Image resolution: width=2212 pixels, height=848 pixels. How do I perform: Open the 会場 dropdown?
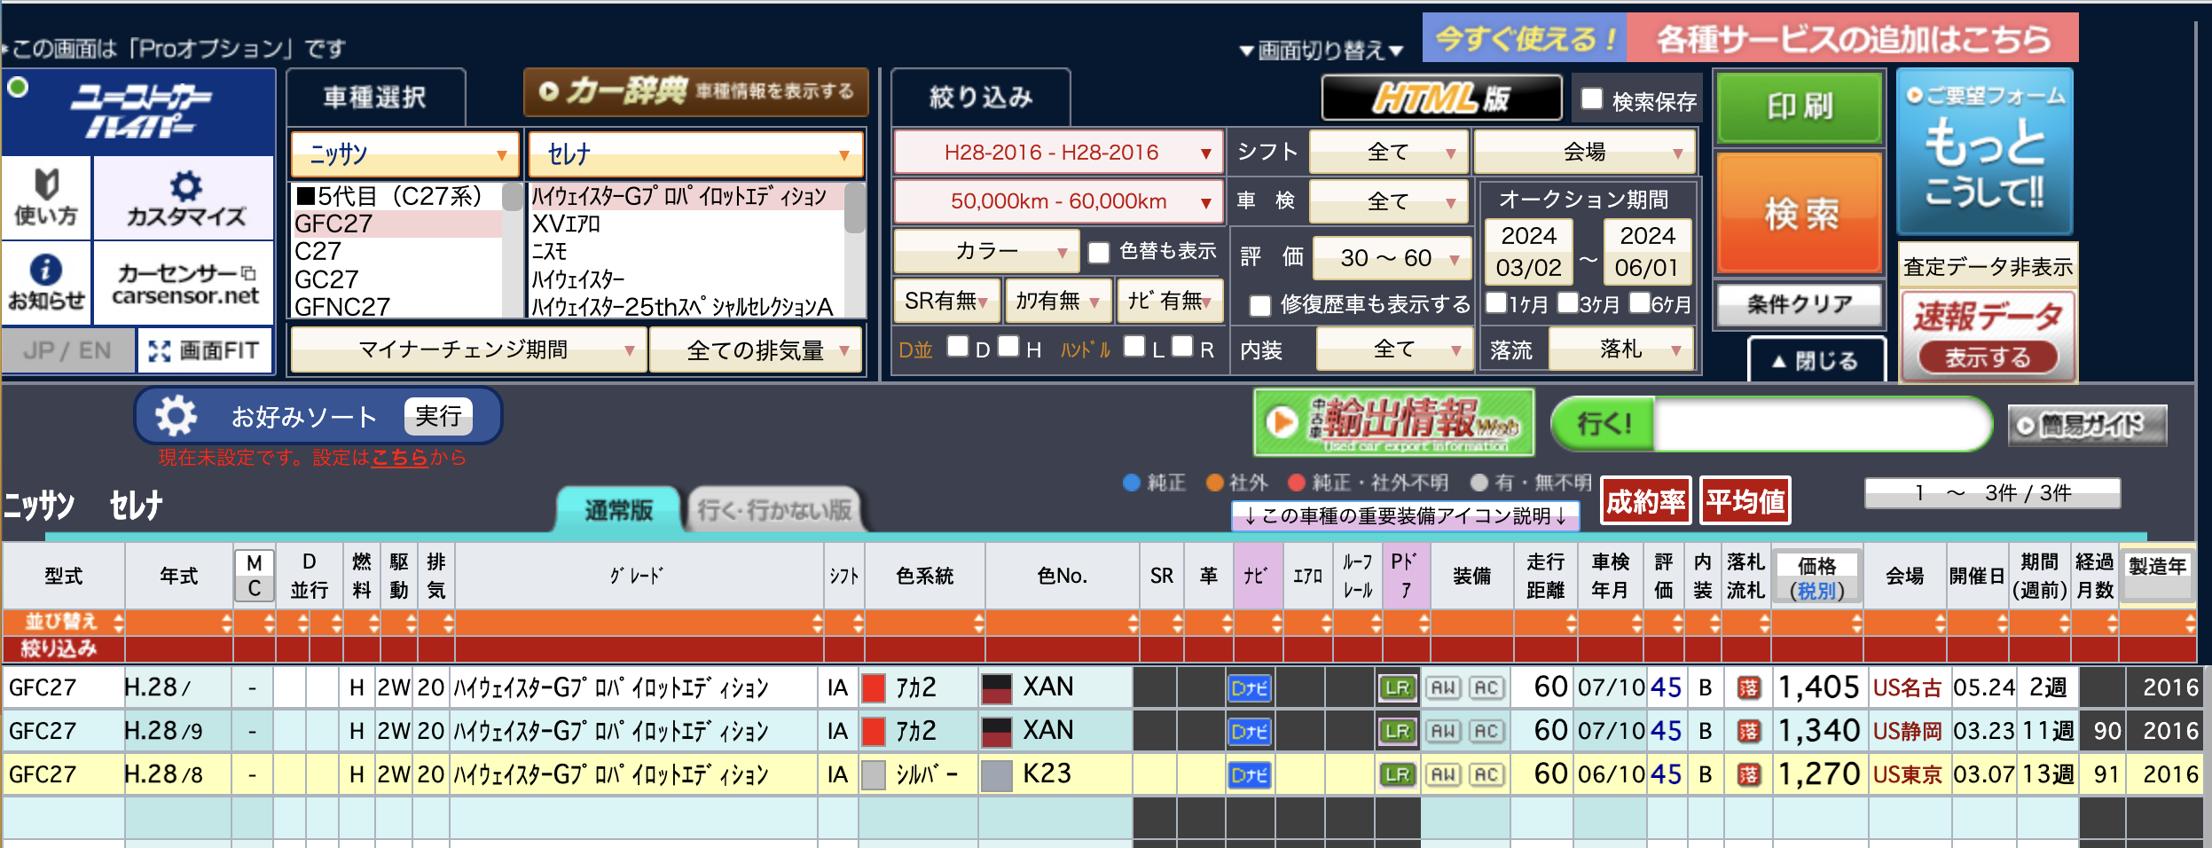point(1585,153)
